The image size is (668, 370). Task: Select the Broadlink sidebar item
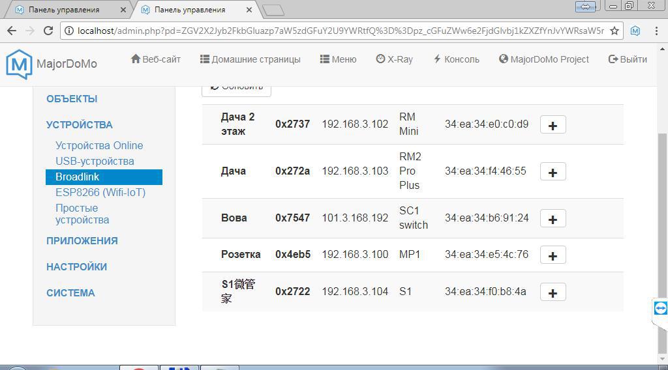(x=104, y=177)
